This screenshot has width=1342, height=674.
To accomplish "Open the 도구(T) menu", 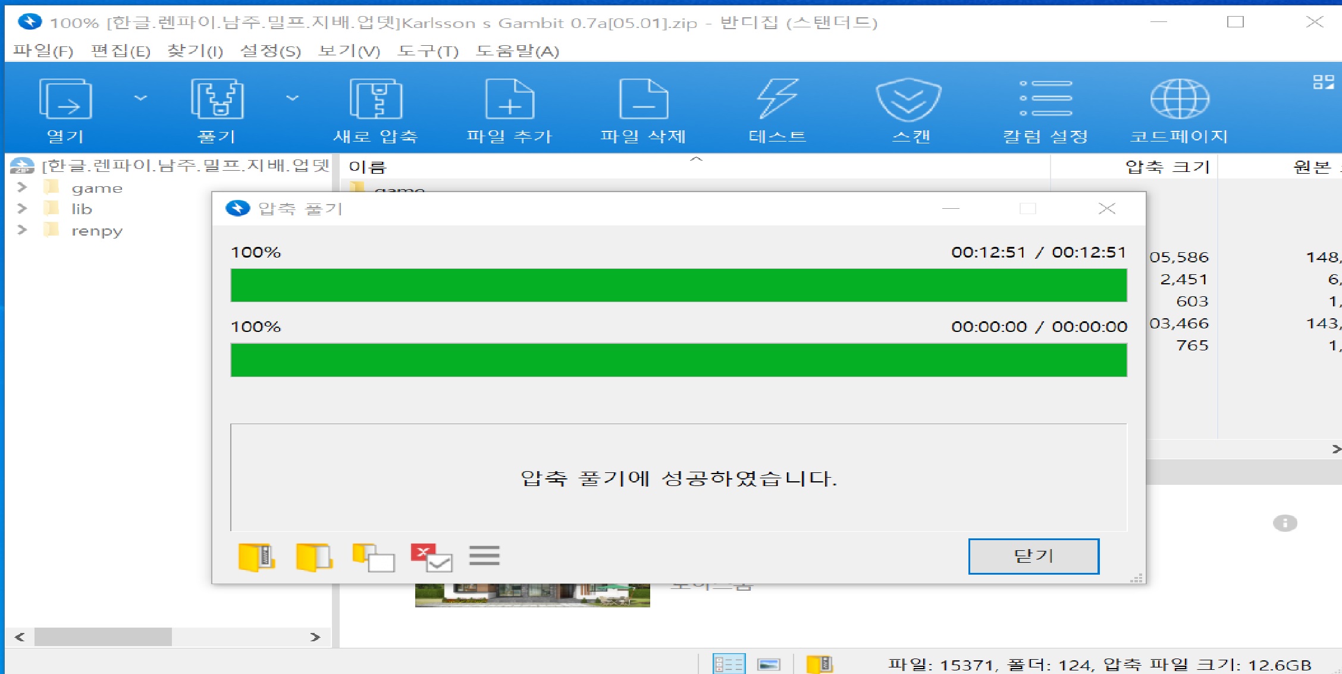I will click(x=428, y=51).
